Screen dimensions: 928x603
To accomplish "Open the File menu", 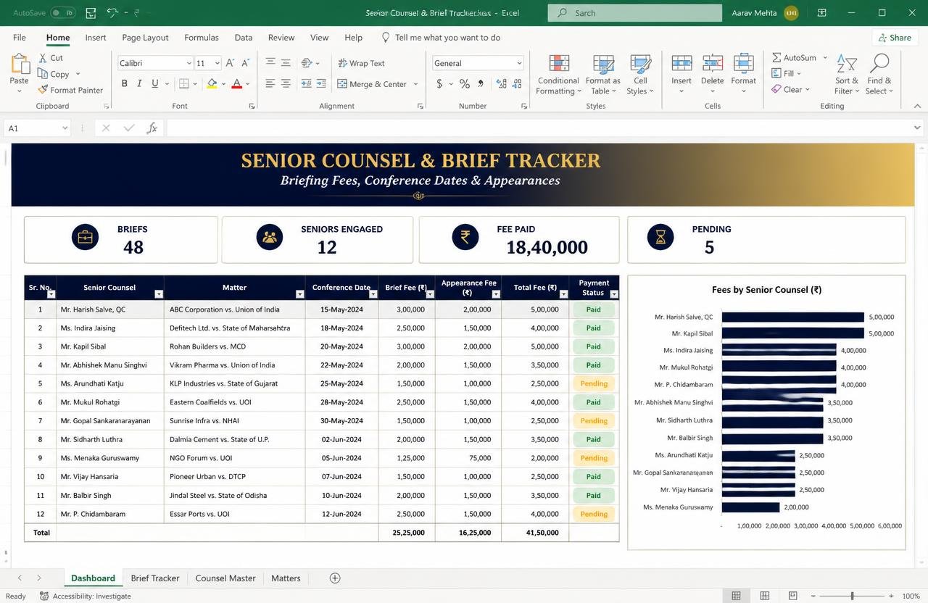I will 20,38.
